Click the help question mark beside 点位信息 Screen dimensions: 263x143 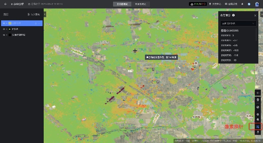point(233,15)
